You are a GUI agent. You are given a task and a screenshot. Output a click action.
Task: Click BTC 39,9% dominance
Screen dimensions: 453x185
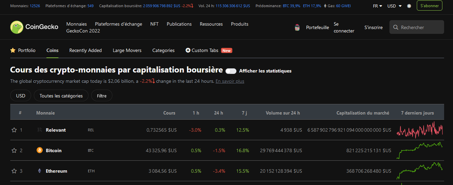(291, 6)
